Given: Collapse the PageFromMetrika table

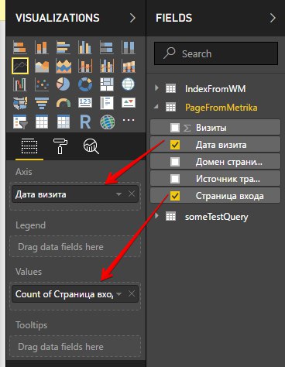Looking at the screenshot, I should [x=156, y=107].
